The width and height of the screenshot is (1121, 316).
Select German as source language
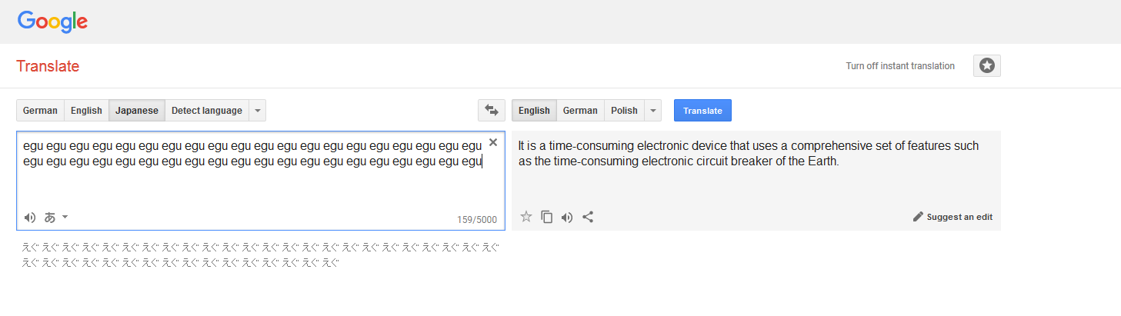point(40,111)
